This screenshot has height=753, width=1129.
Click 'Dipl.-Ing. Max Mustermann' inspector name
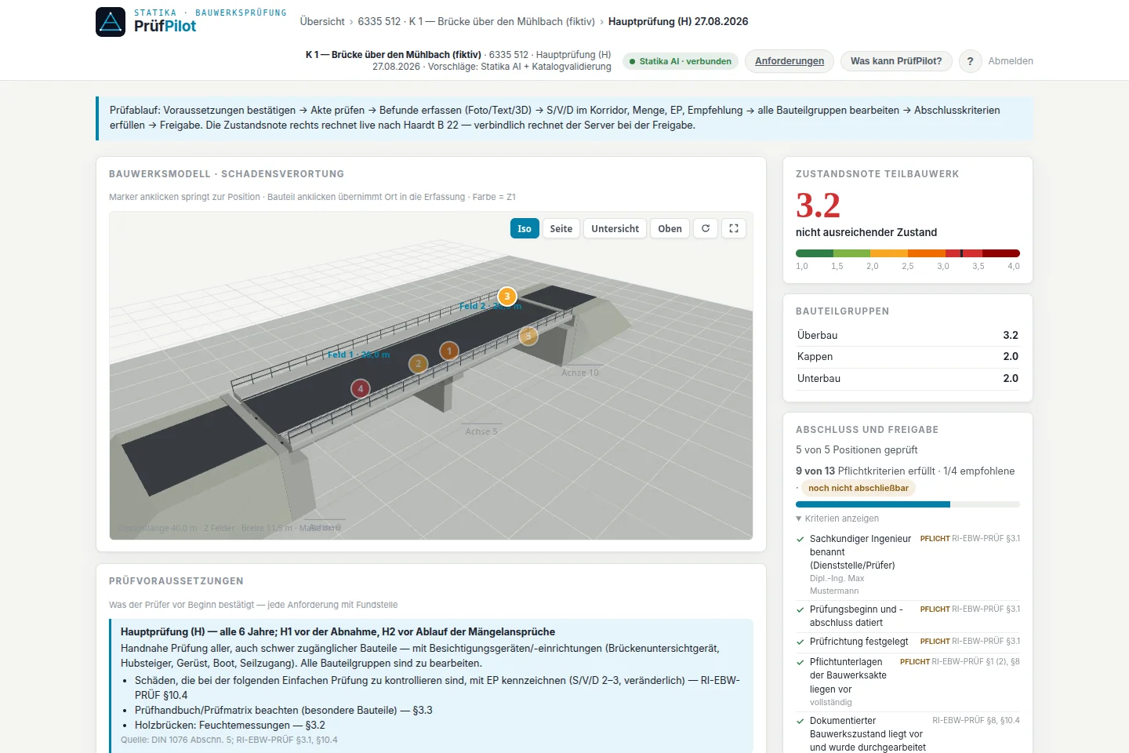tap(837, 584)
